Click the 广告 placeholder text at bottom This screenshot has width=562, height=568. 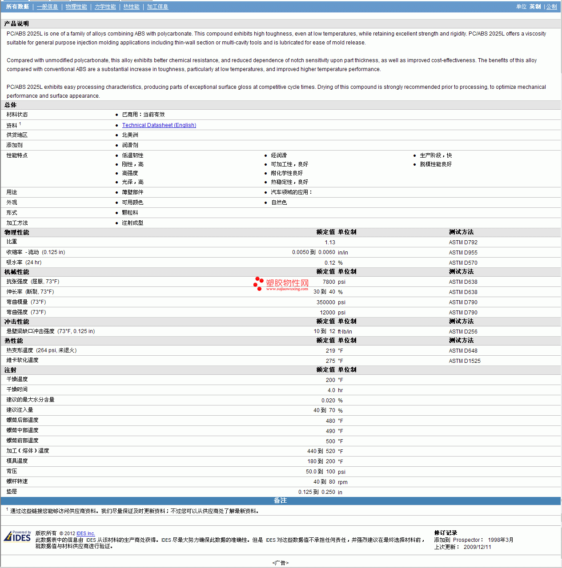281,563
